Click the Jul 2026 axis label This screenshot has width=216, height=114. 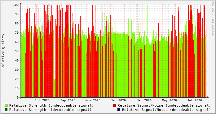point(195,100)
